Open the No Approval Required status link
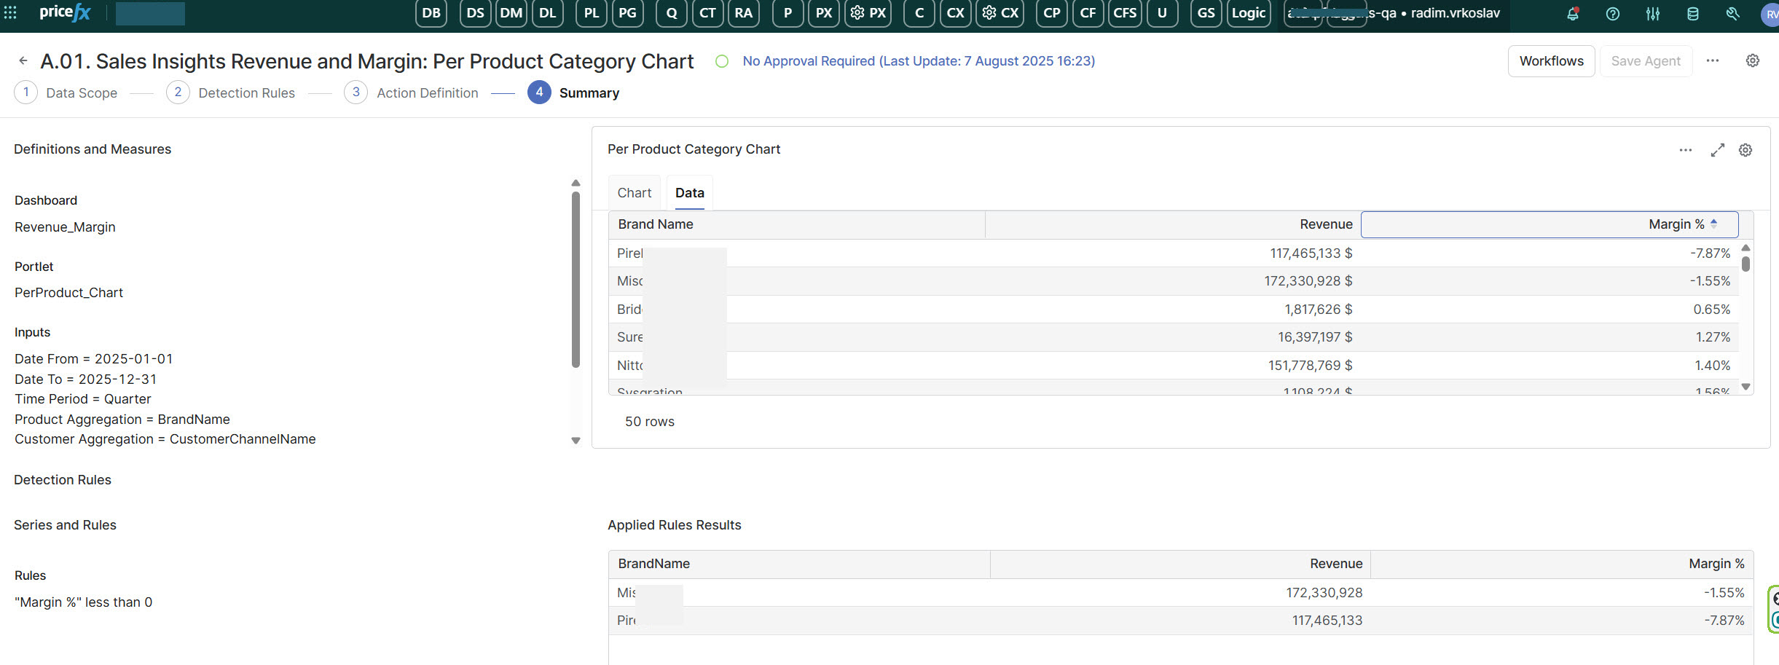 point(918,61)
